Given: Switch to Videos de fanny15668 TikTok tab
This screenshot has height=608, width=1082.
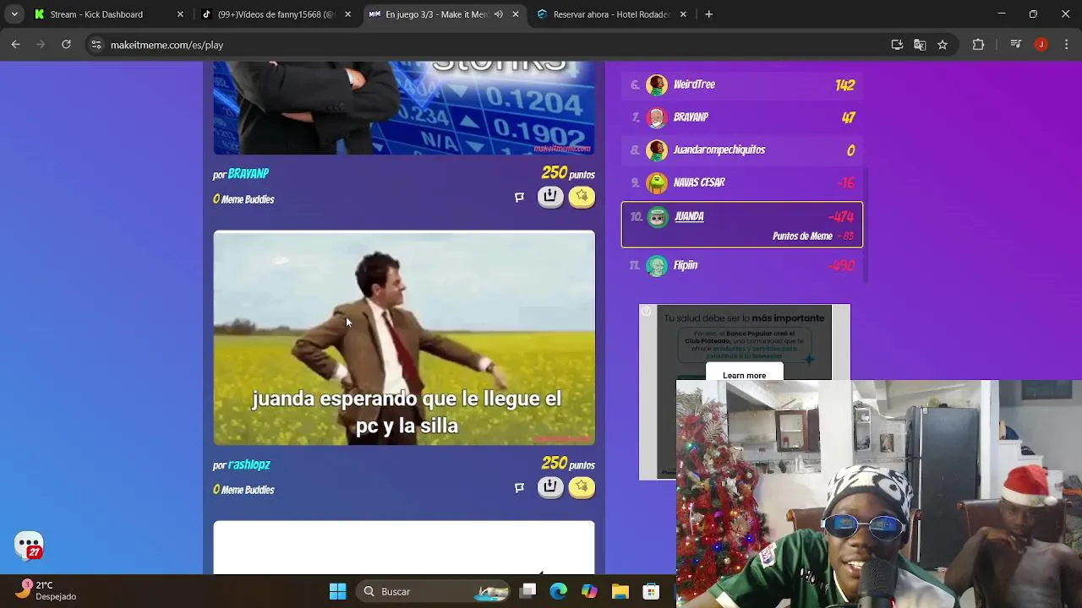Looking at the screenshot, I should (276, 14).
